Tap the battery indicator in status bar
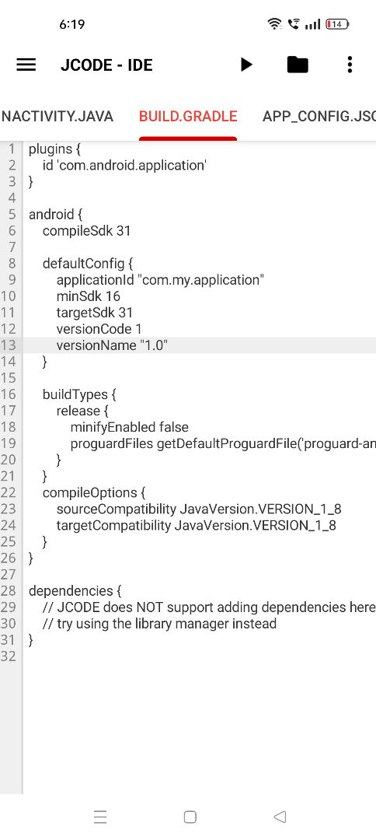This screenshot has width=376, height=840. tap(337, 24)
